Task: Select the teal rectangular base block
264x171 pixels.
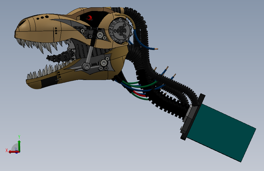Action: pos(221,133)
